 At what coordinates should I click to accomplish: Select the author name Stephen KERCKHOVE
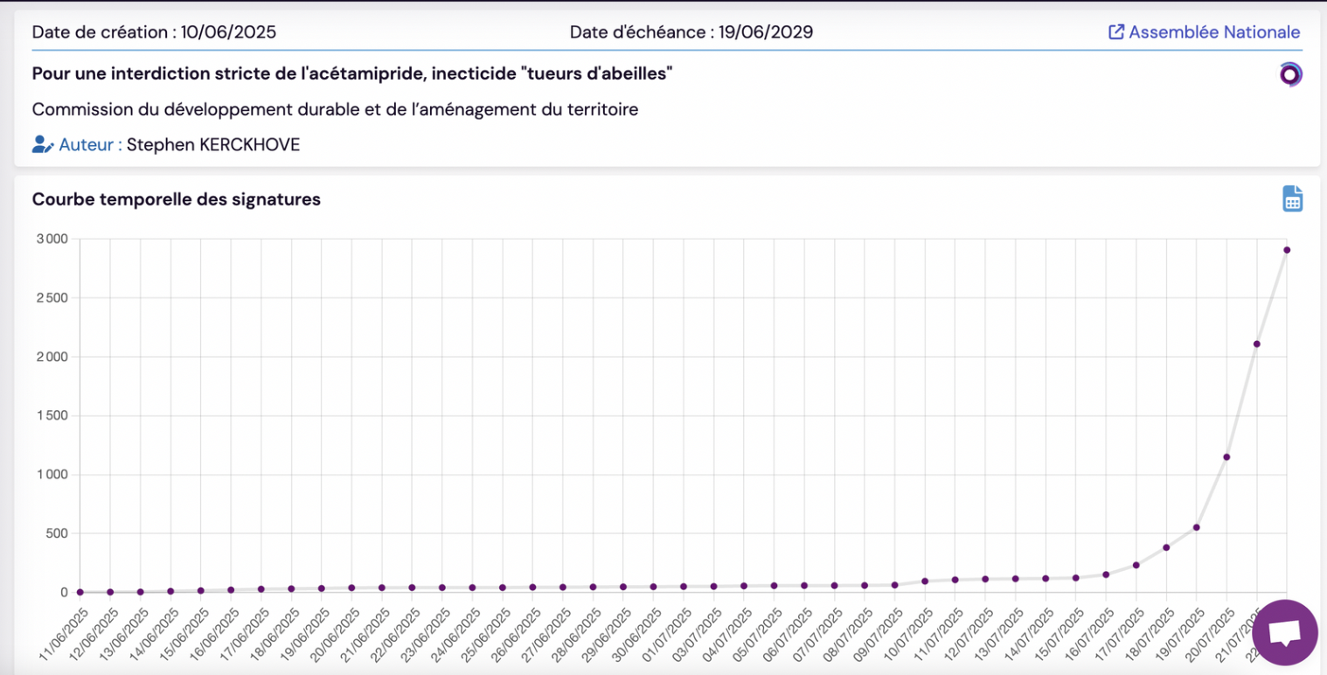(x=213, y=145)
